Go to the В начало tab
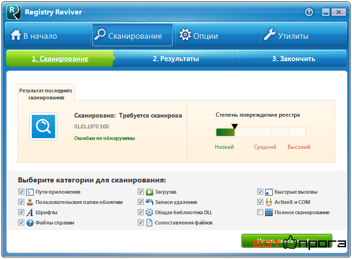 point(48,35)
